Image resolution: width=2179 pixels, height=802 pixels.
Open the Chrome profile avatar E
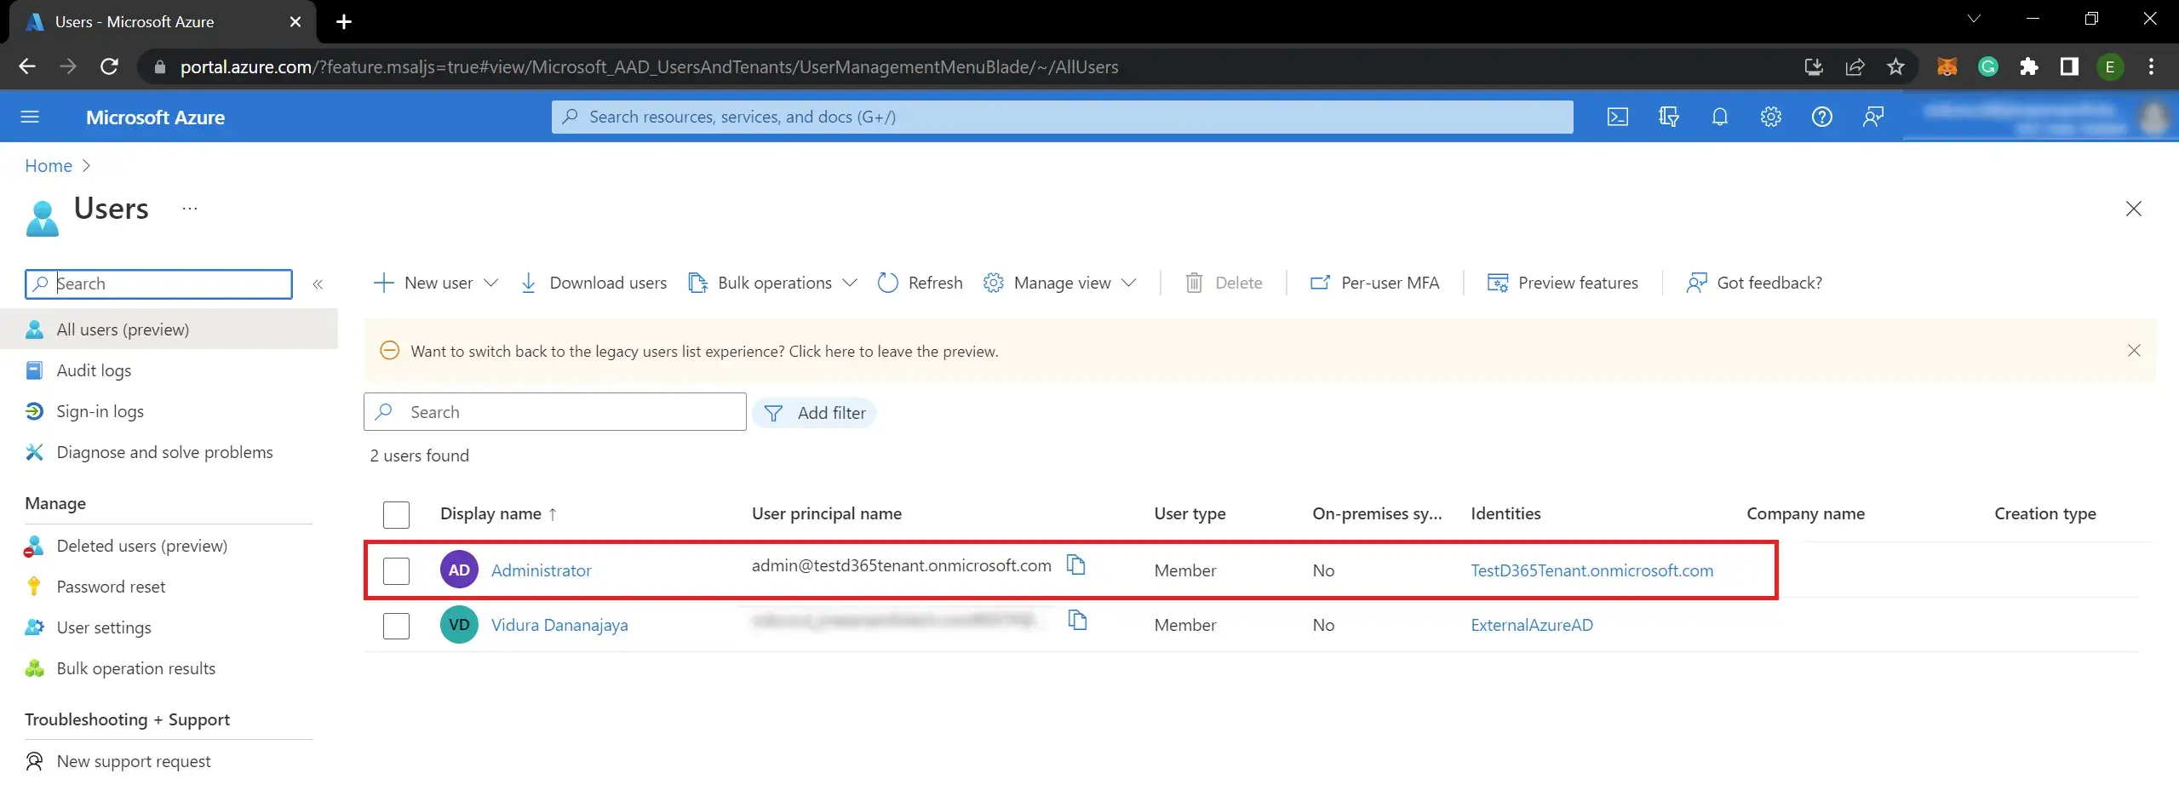(2109, 66)
